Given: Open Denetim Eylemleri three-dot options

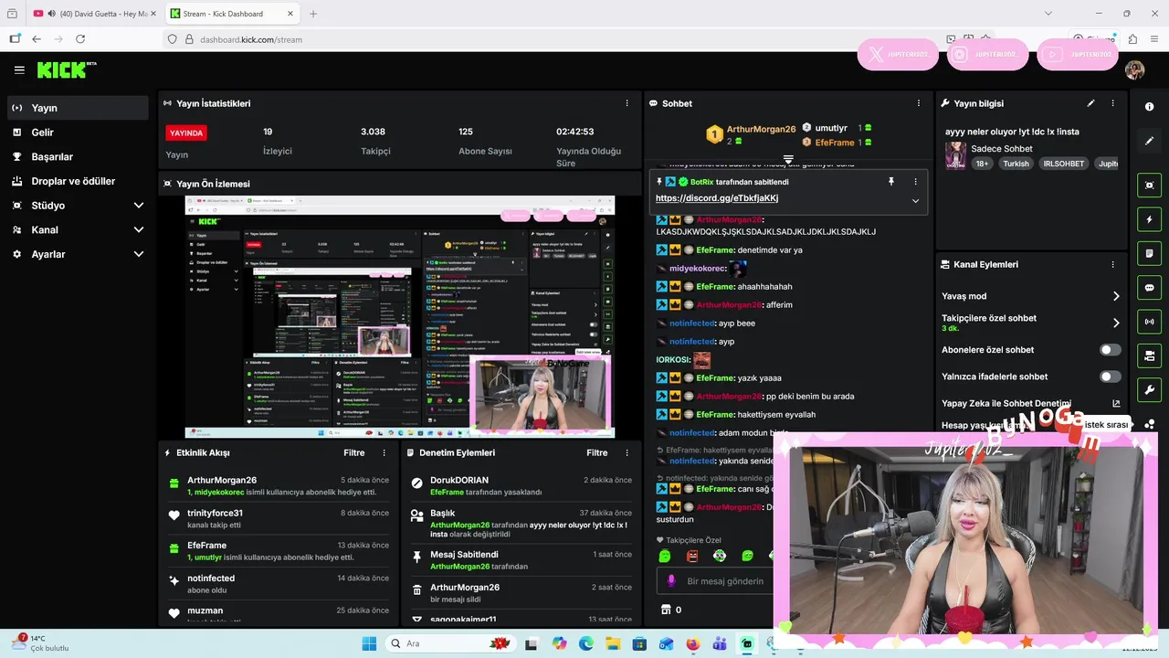Looking at the screenshot, I should pyautogui.click(x=627, y=452).
